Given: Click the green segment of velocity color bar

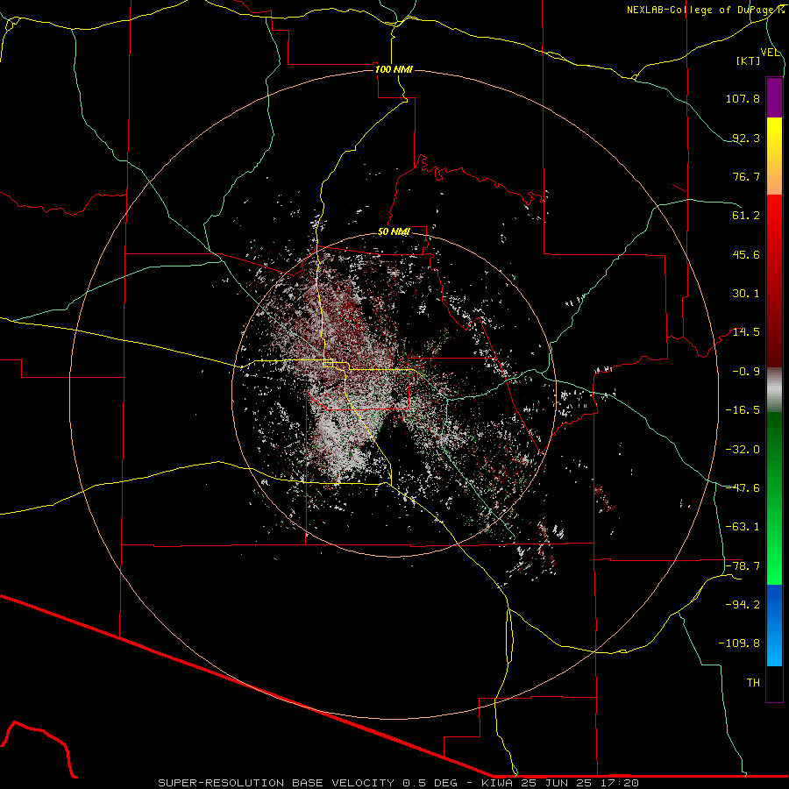Looking at the screenshot, I should [774, 498].
